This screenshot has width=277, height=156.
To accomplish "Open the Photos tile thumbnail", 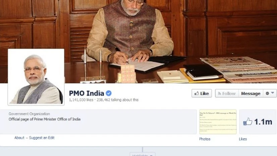I will tap(218, 122).
